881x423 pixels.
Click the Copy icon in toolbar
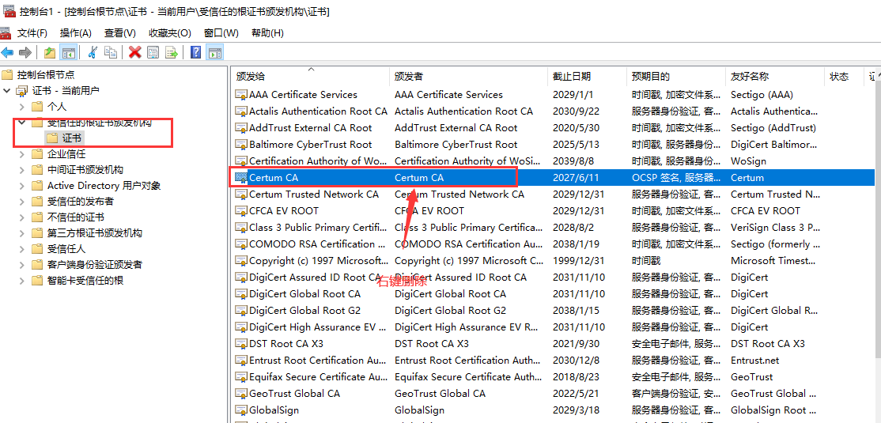click(x=112, y=52)
